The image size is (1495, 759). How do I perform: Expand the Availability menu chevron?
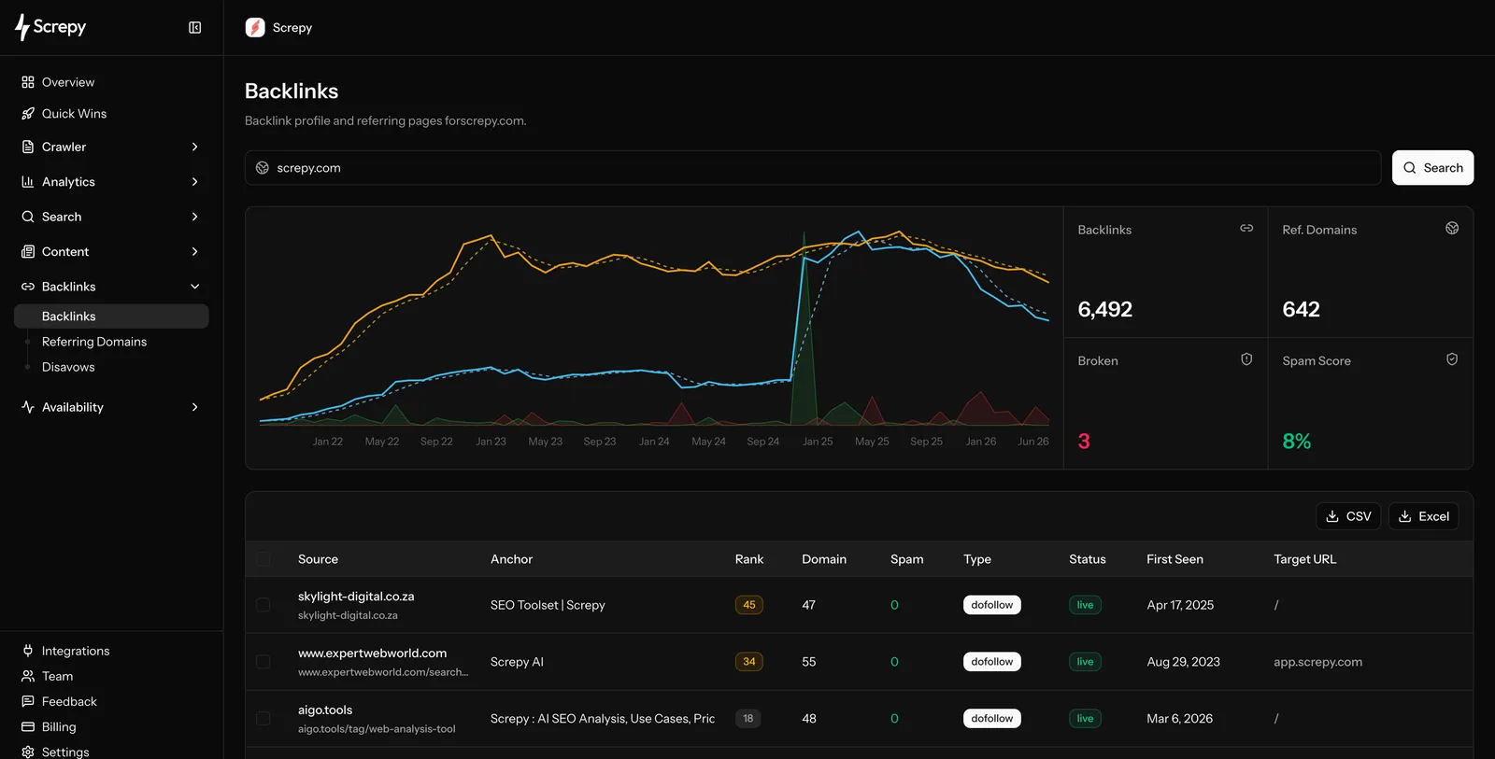point(194,407)
